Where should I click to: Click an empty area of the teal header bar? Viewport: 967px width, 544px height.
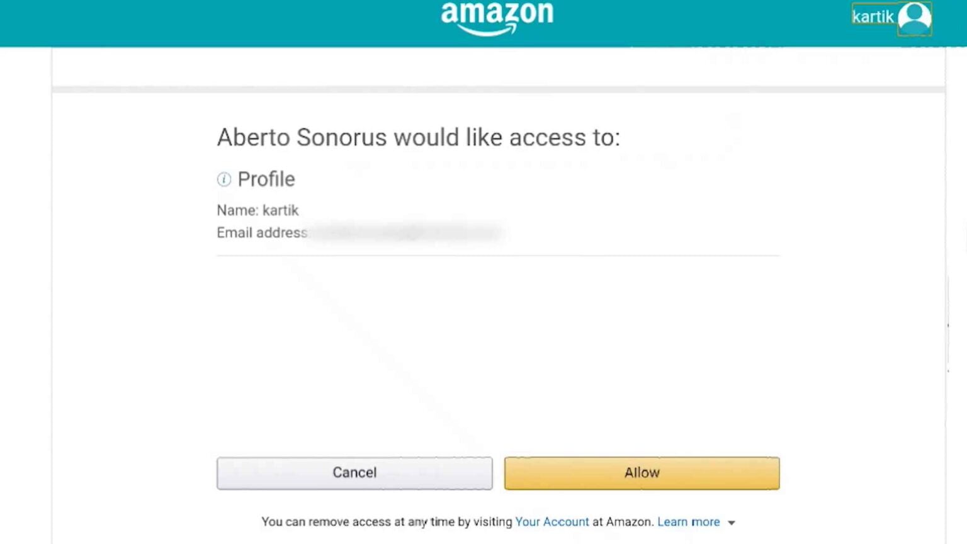point(189,23)
